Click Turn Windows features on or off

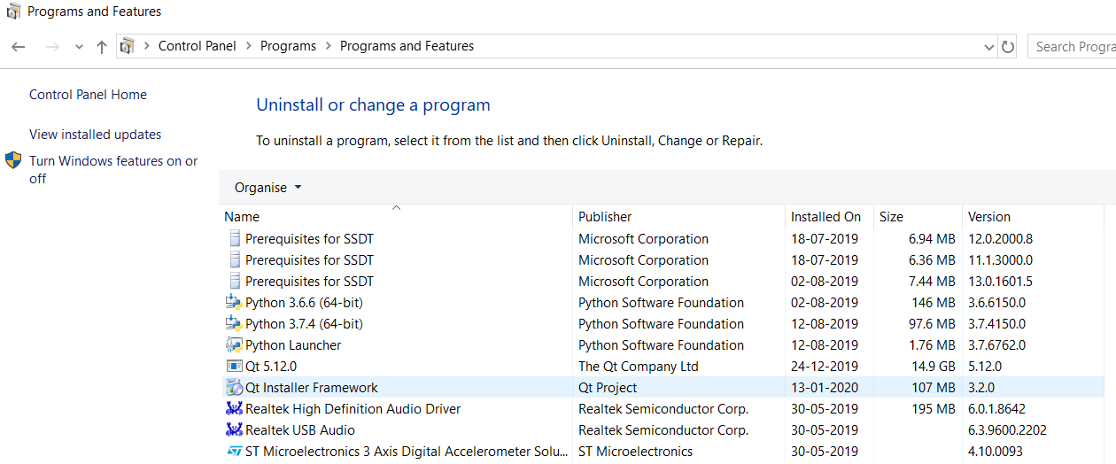point(113,169)
